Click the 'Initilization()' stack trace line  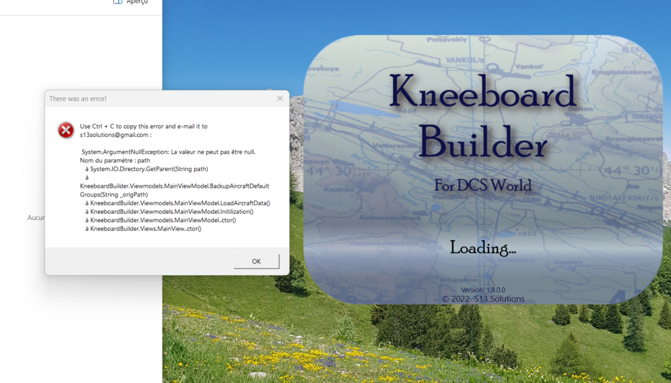170,212
